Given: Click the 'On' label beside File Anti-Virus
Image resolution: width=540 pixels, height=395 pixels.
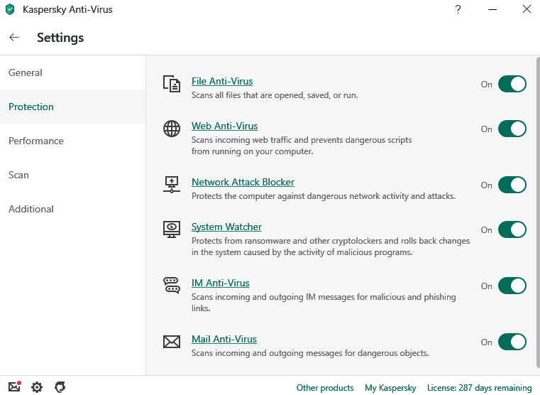Looking at the screenshot, I should pos(487,85).
